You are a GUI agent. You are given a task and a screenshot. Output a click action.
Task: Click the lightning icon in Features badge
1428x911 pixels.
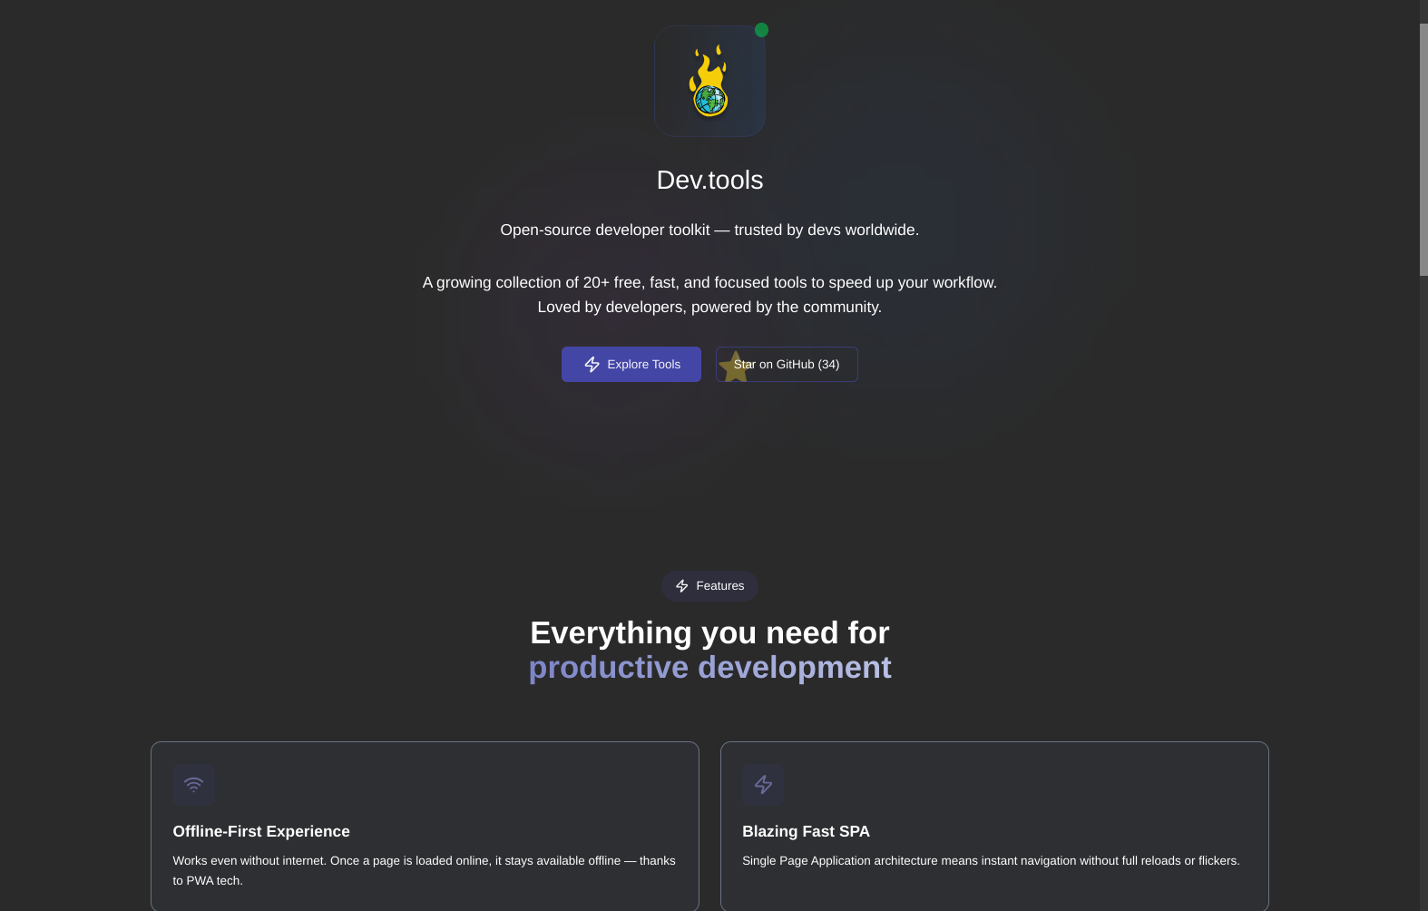click(682, 586)
